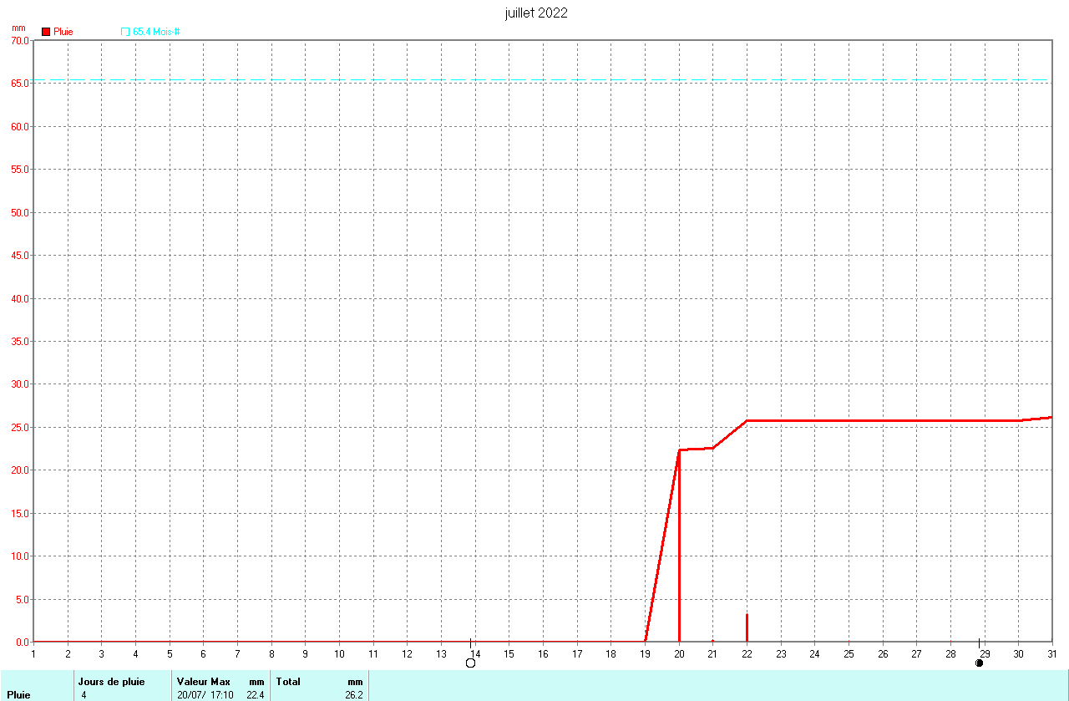Click the red Pluie legend label
1069x701 pixels.
pos(63,32)
